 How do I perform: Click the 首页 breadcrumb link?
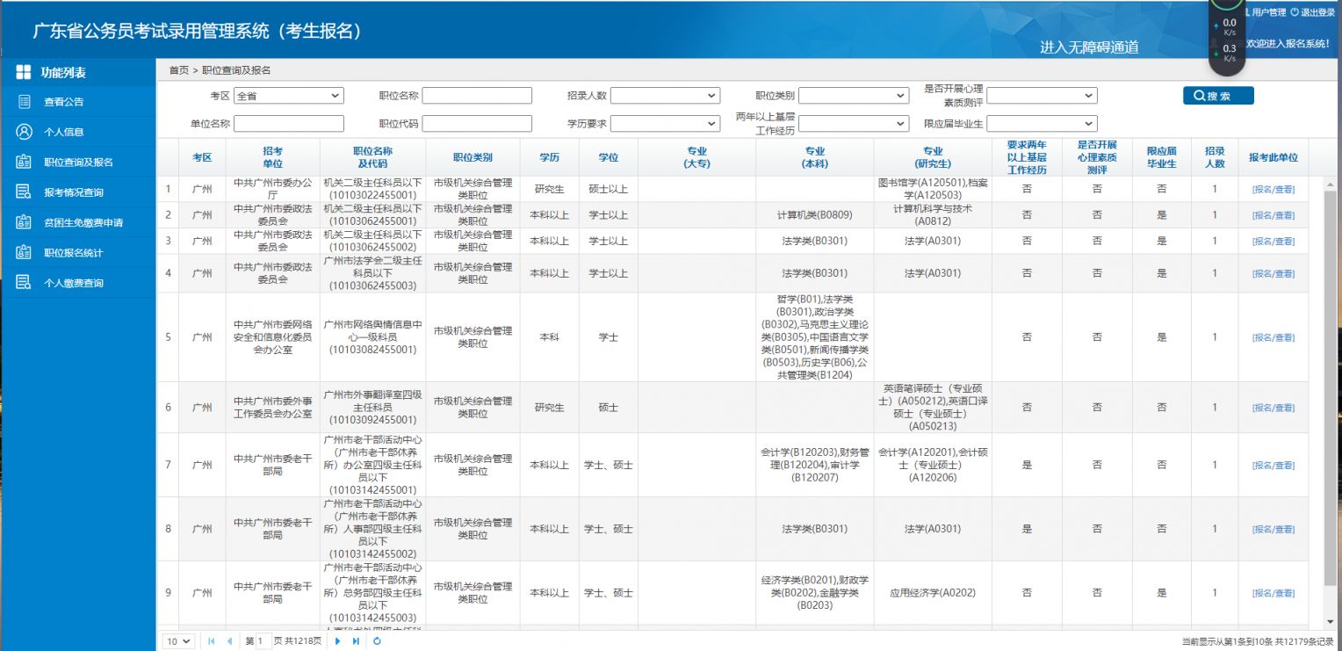[178, 70]
